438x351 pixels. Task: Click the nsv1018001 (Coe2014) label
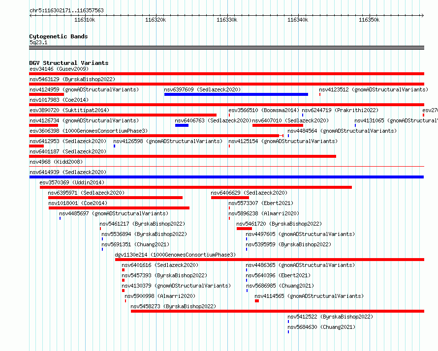click(78, 203)
